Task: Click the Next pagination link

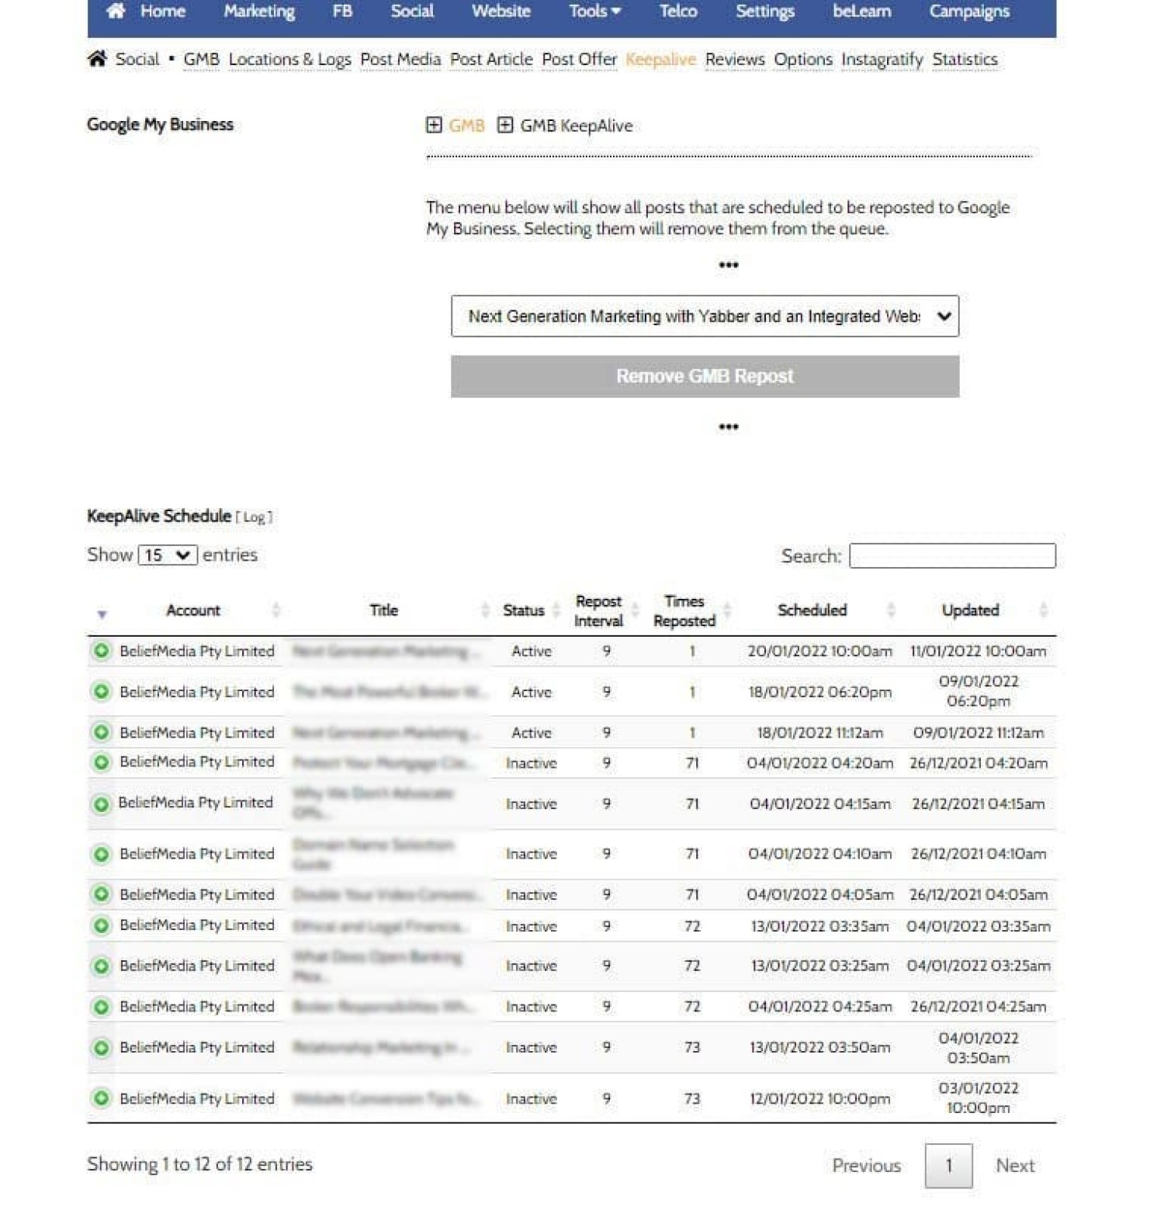Action: tap(1014, 1165)
